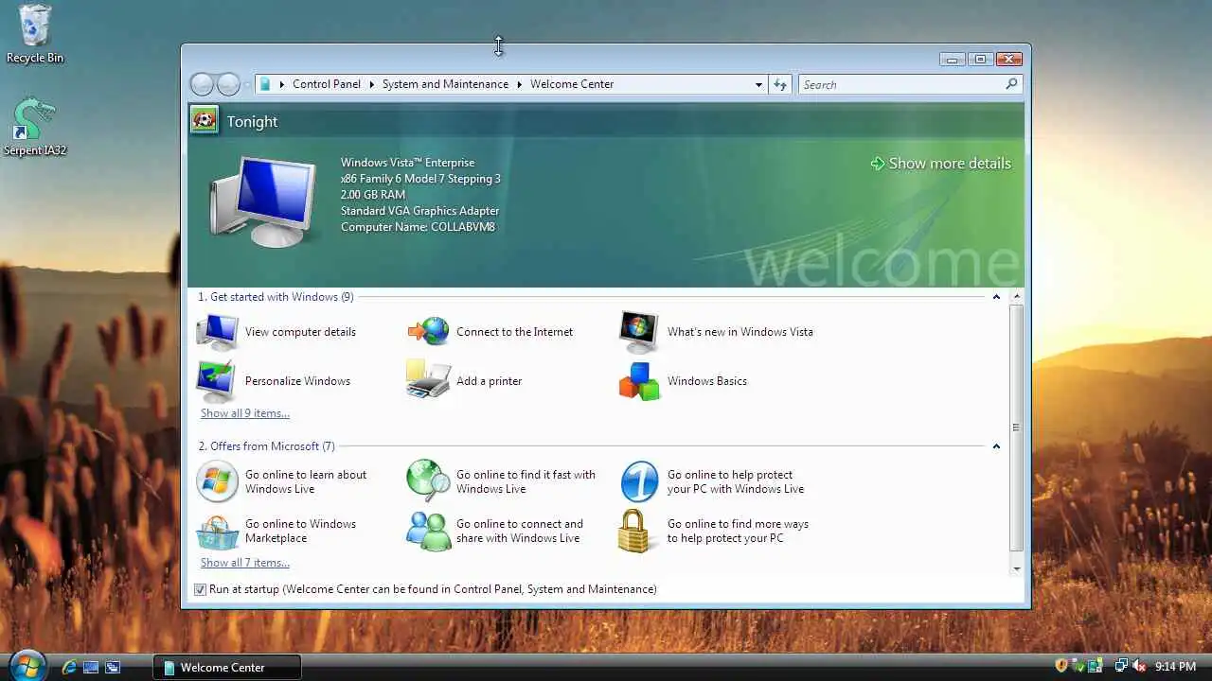Open the Windows Security Alerts tray shield
The height and width of the screenshot is (681, 1212).
point(1061,666)
